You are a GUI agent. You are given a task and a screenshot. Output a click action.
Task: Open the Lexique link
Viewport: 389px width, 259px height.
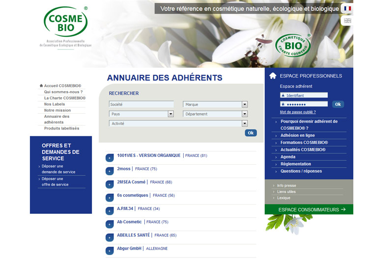click(x=283, y=198)
